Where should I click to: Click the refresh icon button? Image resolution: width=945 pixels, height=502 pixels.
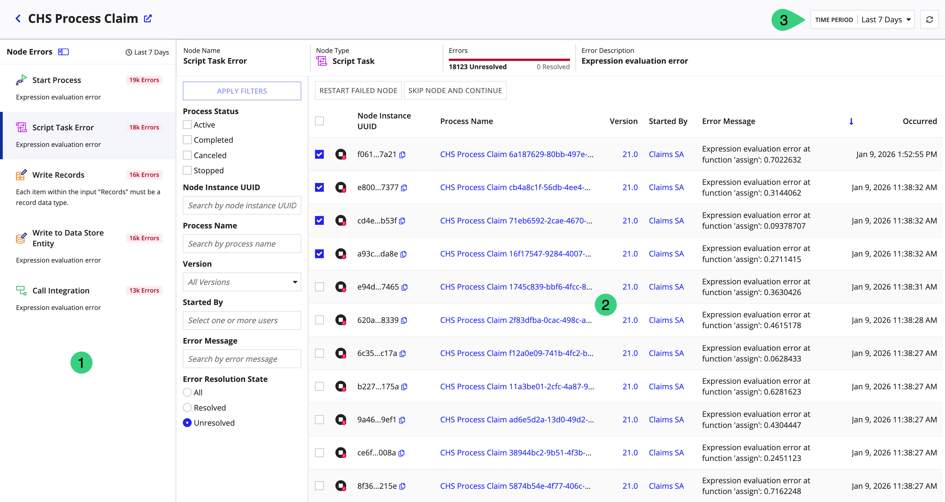[929, 20]
